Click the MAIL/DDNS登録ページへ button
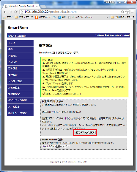 [x=56, y=146]
